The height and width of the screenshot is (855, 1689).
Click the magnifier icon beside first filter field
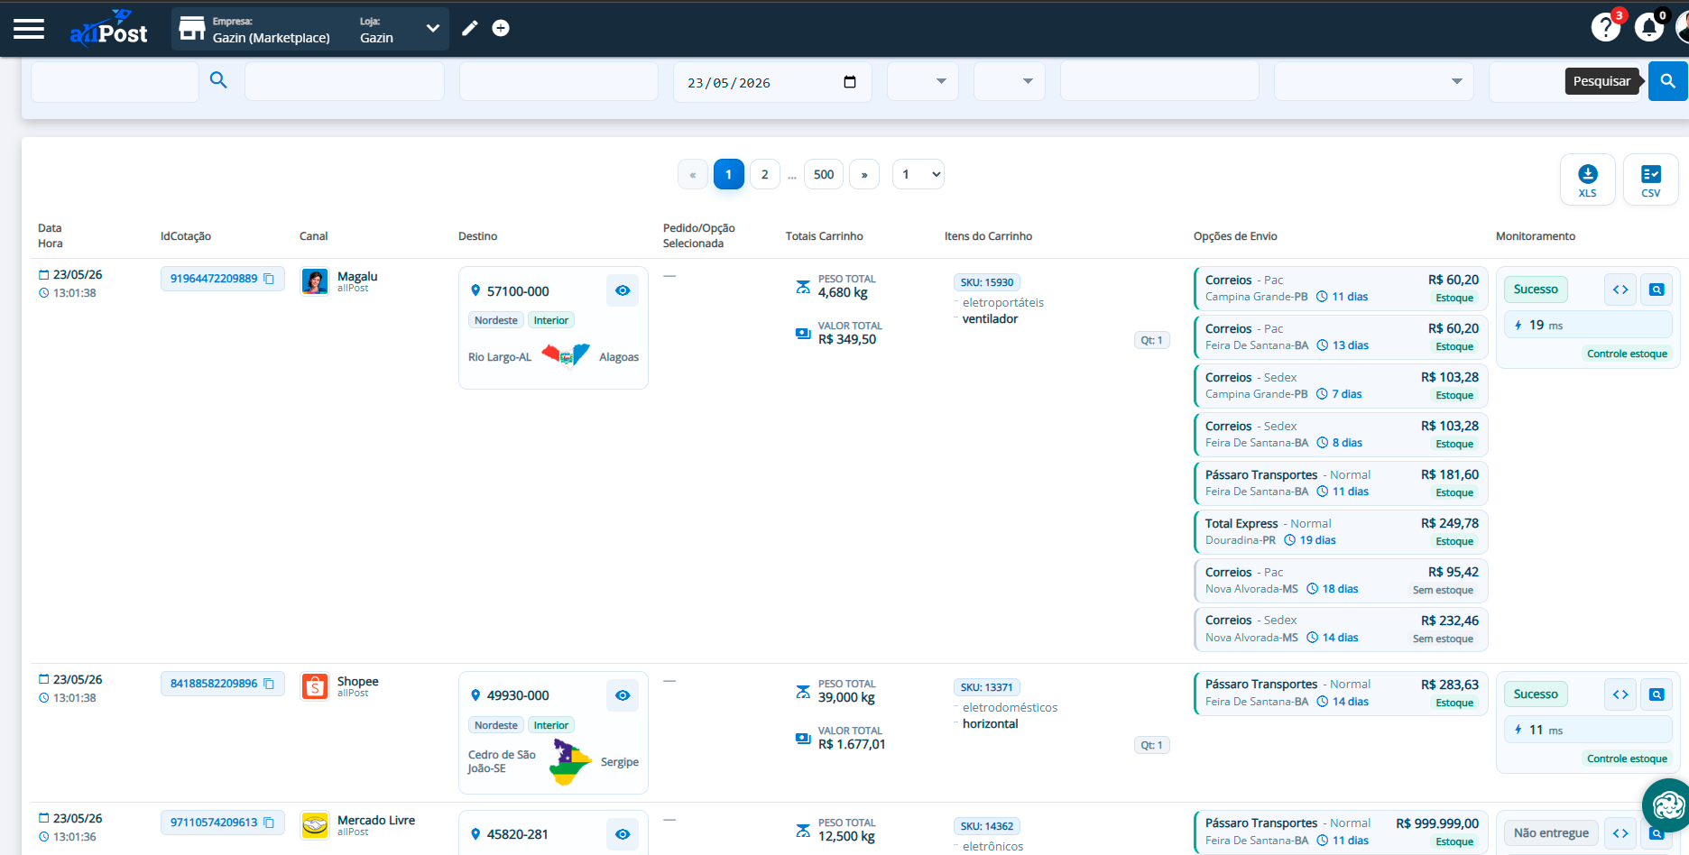[218, 80]
